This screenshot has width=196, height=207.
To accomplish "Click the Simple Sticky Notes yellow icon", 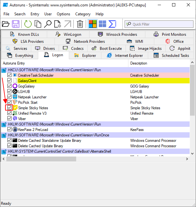I will click(15, 108).
